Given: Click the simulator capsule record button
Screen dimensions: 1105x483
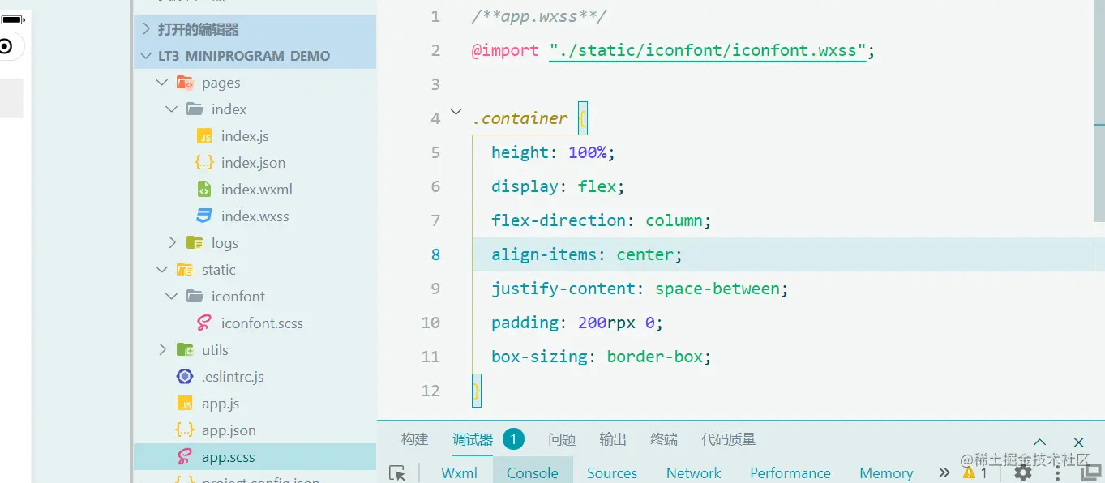Looking at the screenshot, I should [x=6, y=46].
